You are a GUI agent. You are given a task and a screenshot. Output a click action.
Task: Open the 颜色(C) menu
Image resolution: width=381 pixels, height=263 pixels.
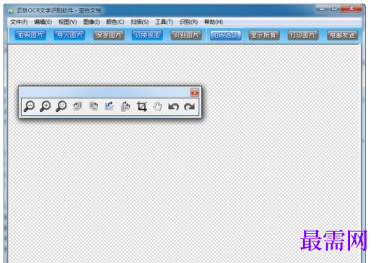[x=115, y=22]
